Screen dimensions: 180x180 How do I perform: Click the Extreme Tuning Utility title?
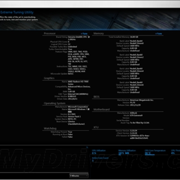pos(17,12)
